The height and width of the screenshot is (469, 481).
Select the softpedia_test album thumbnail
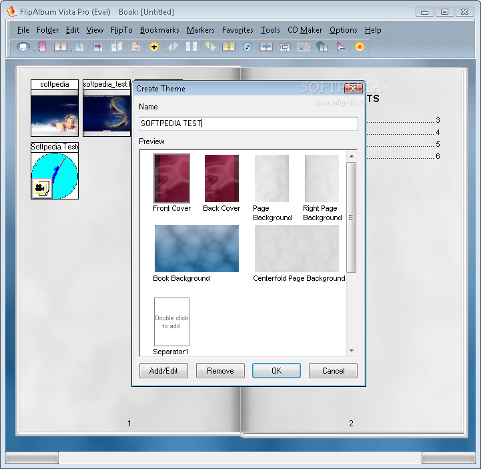(x=107, y=108)
